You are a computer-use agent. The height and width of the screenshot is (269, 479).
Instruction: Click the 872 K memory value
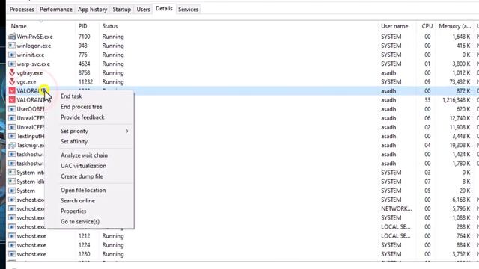point(463,91)
